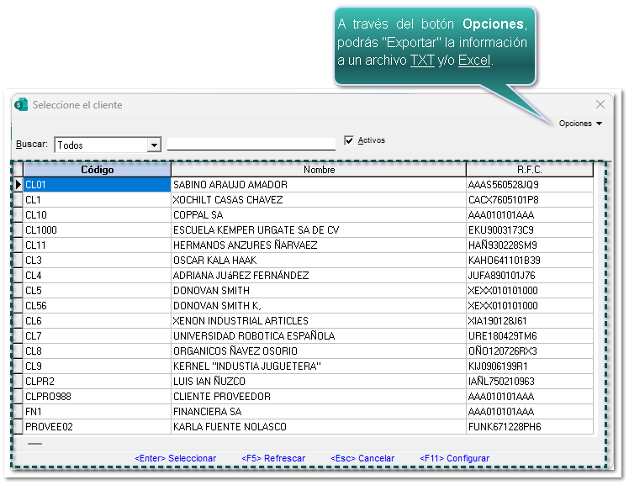This screenshot has height=485, width=629.
Task: Close the Seleccione el cliente window
Action: (x=600, y=105)
